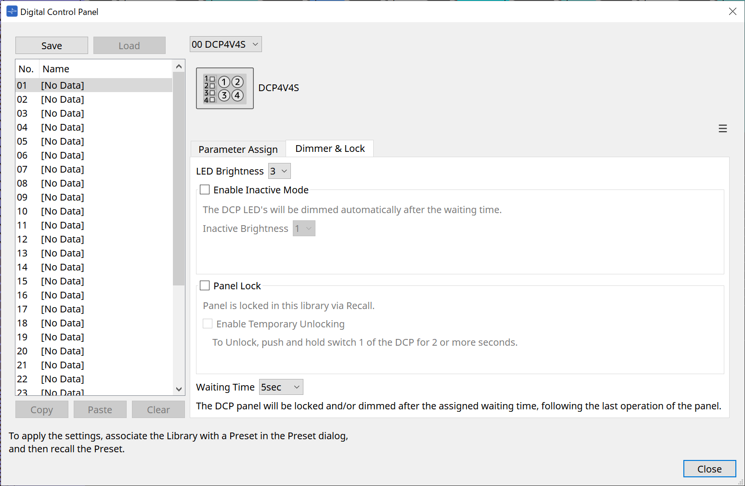Viewport: 745px width, 486px height.
Task: Open the hamburger menu icon
Action: [x=722, y=129]
